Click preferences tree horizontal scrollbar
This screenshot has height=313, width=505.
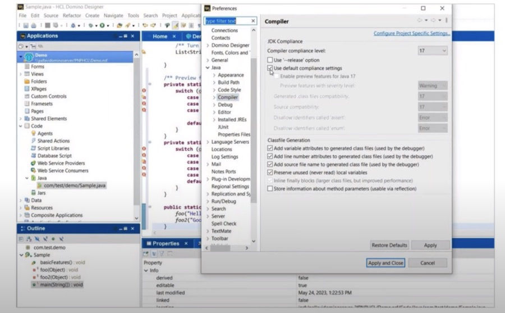(221, 248)
